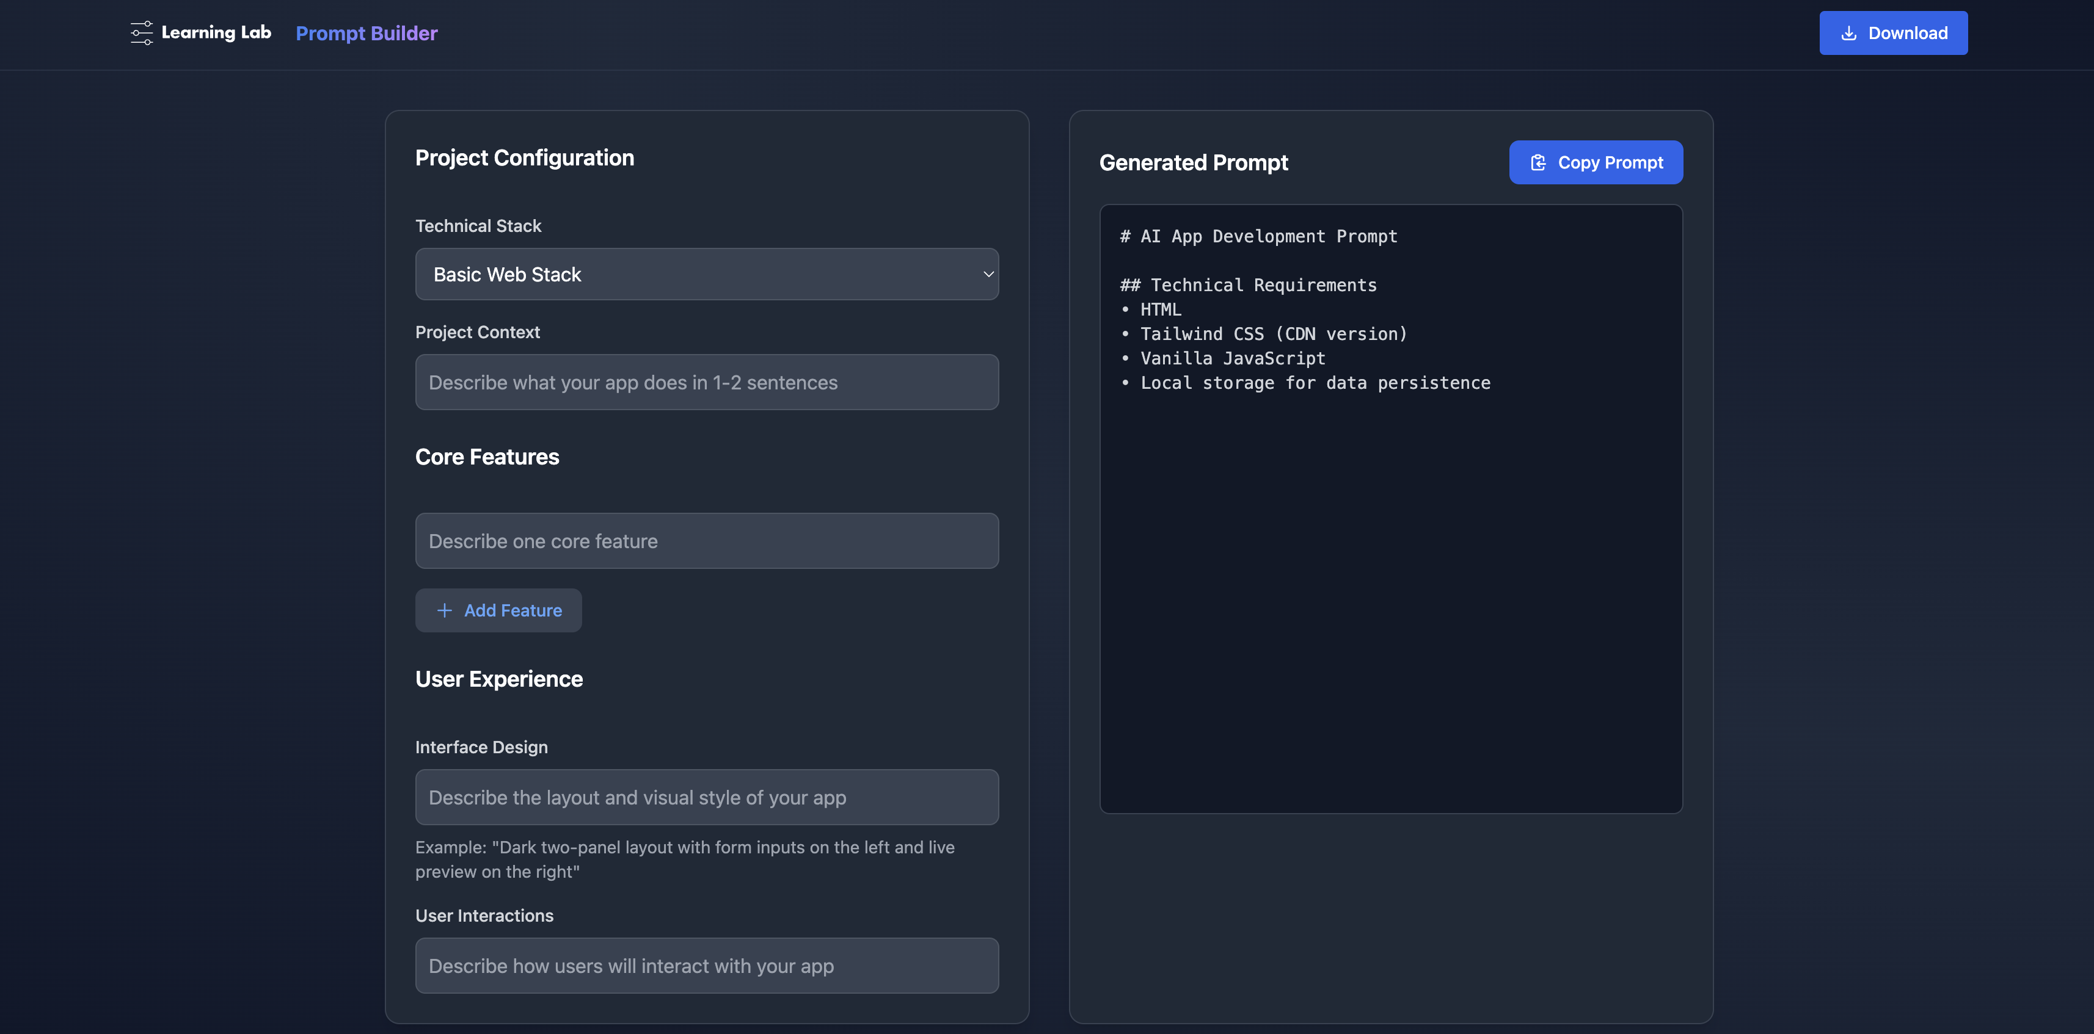The height and width of the screenshot is (1034, 2094).
Task: Select the User Interactions text field
Action: tap(706, 966)
